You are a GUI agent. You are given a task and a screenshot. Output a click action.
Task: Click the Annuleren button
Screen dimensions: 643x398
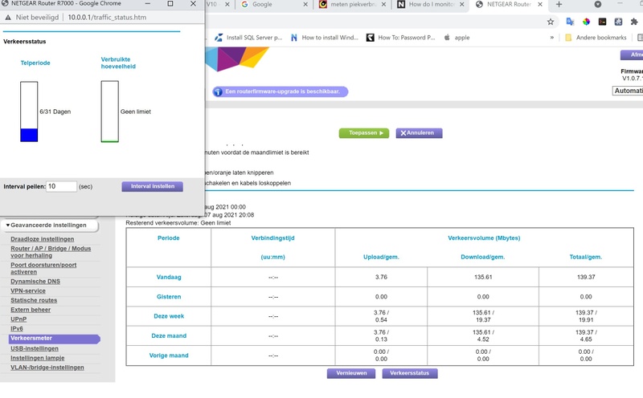(419, 133)
